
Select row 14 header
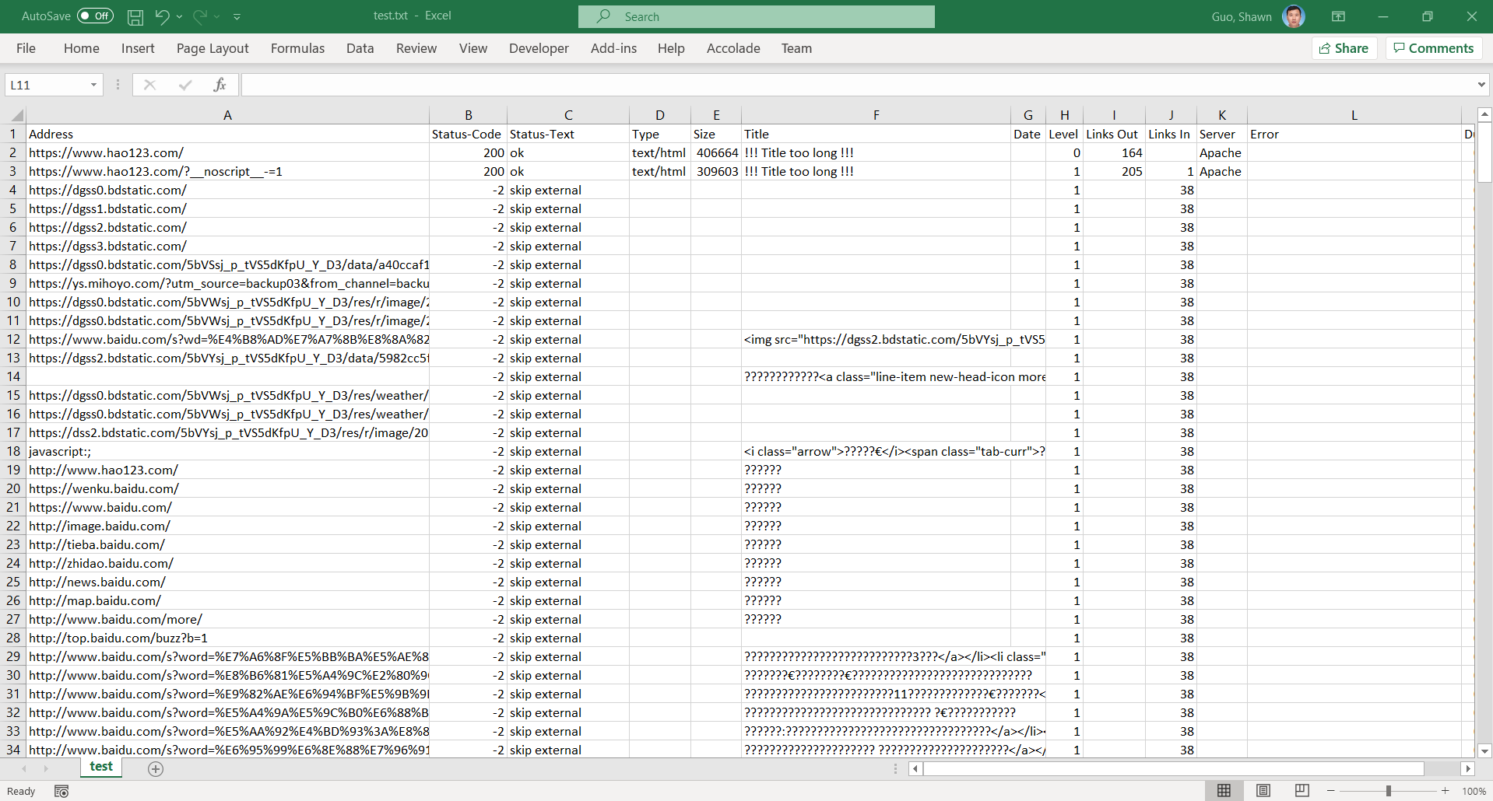pyautogui.click(x=13, y=376)
